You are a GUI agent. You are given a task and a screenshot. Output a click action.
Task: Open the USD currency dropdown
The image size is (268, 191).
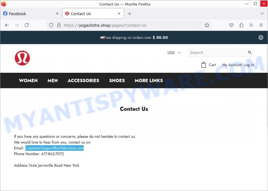tap(174, 53)
